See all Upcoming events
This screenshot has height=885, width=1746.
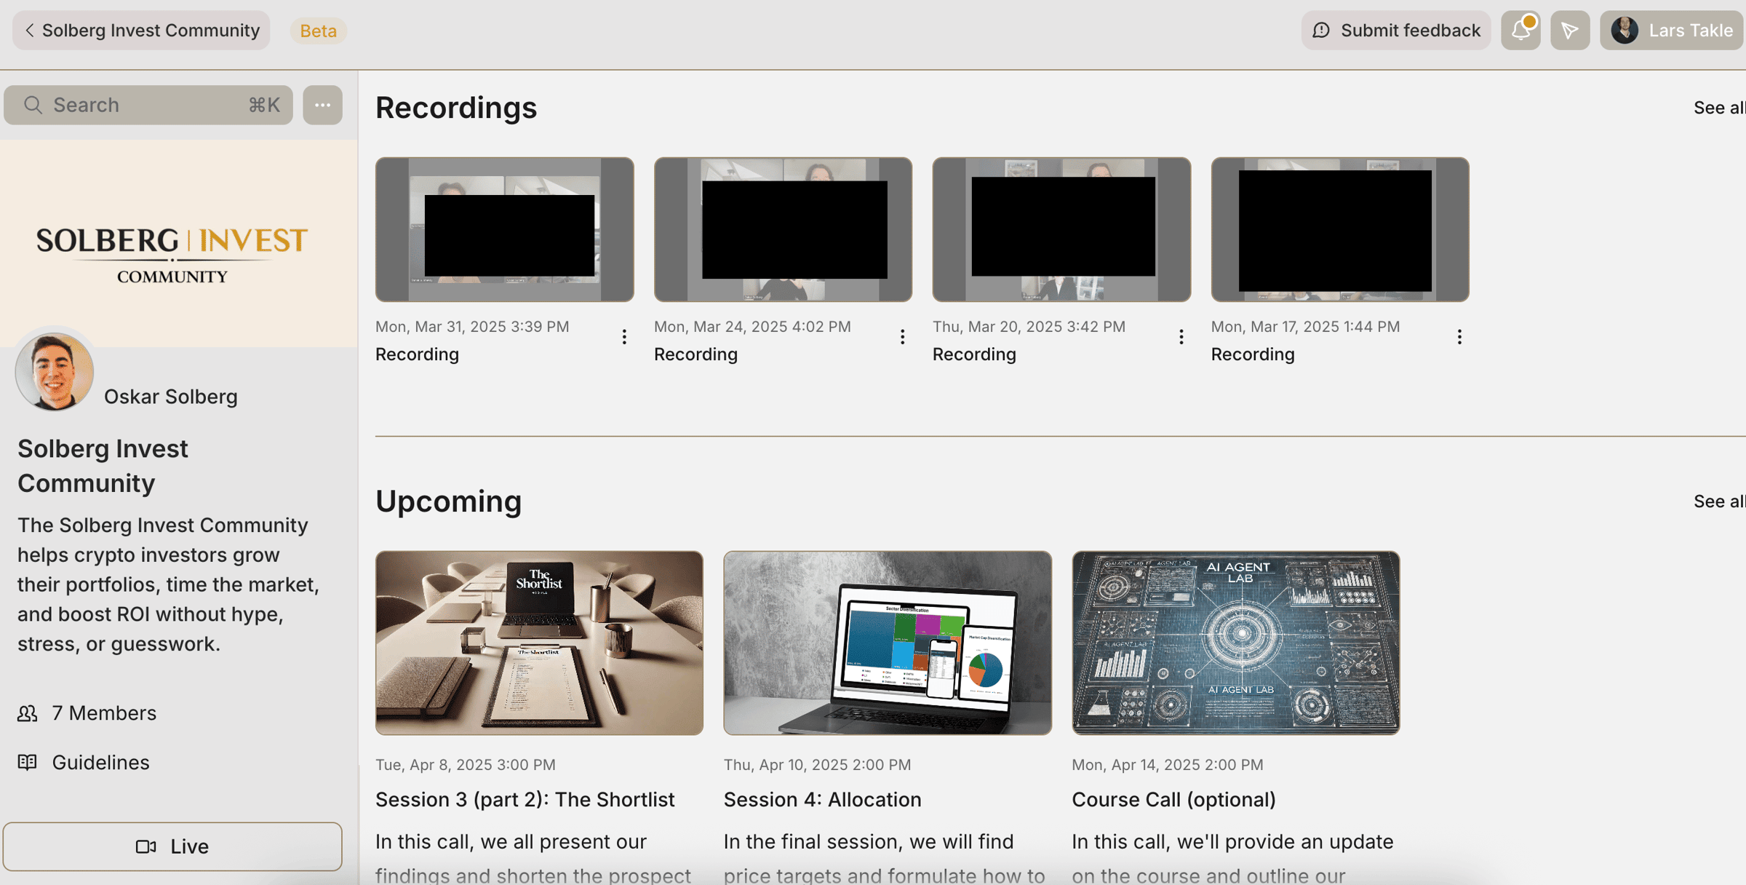1718,501
